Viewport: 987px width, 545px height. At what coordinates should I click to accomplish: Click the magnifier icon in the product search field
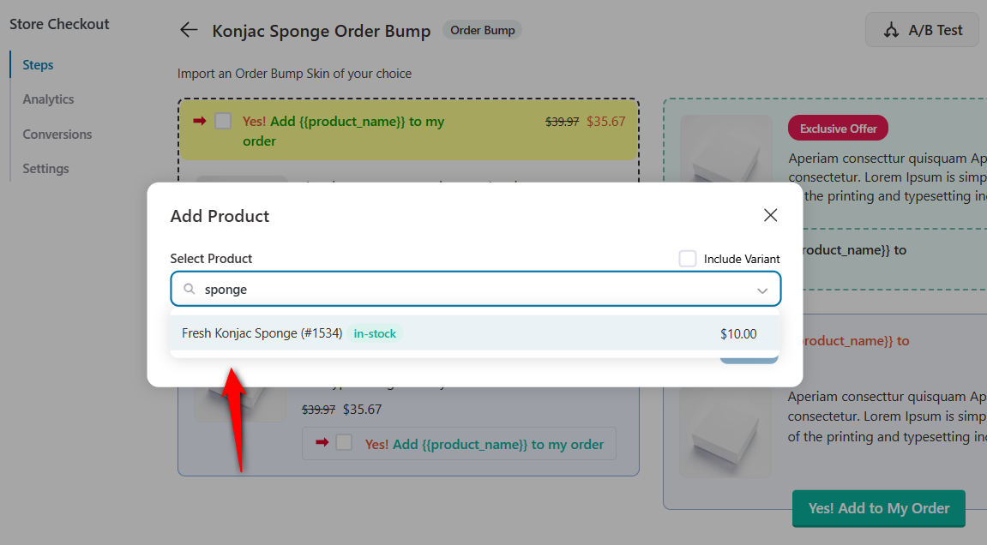tap(189, 289)
